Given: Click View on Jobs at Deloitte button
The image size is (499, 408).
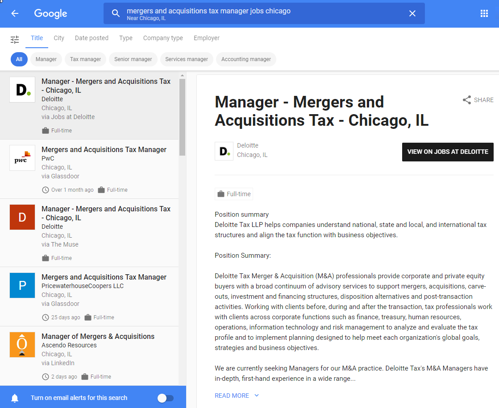Looking at the screenshot, I should click(x=448, y=152).
